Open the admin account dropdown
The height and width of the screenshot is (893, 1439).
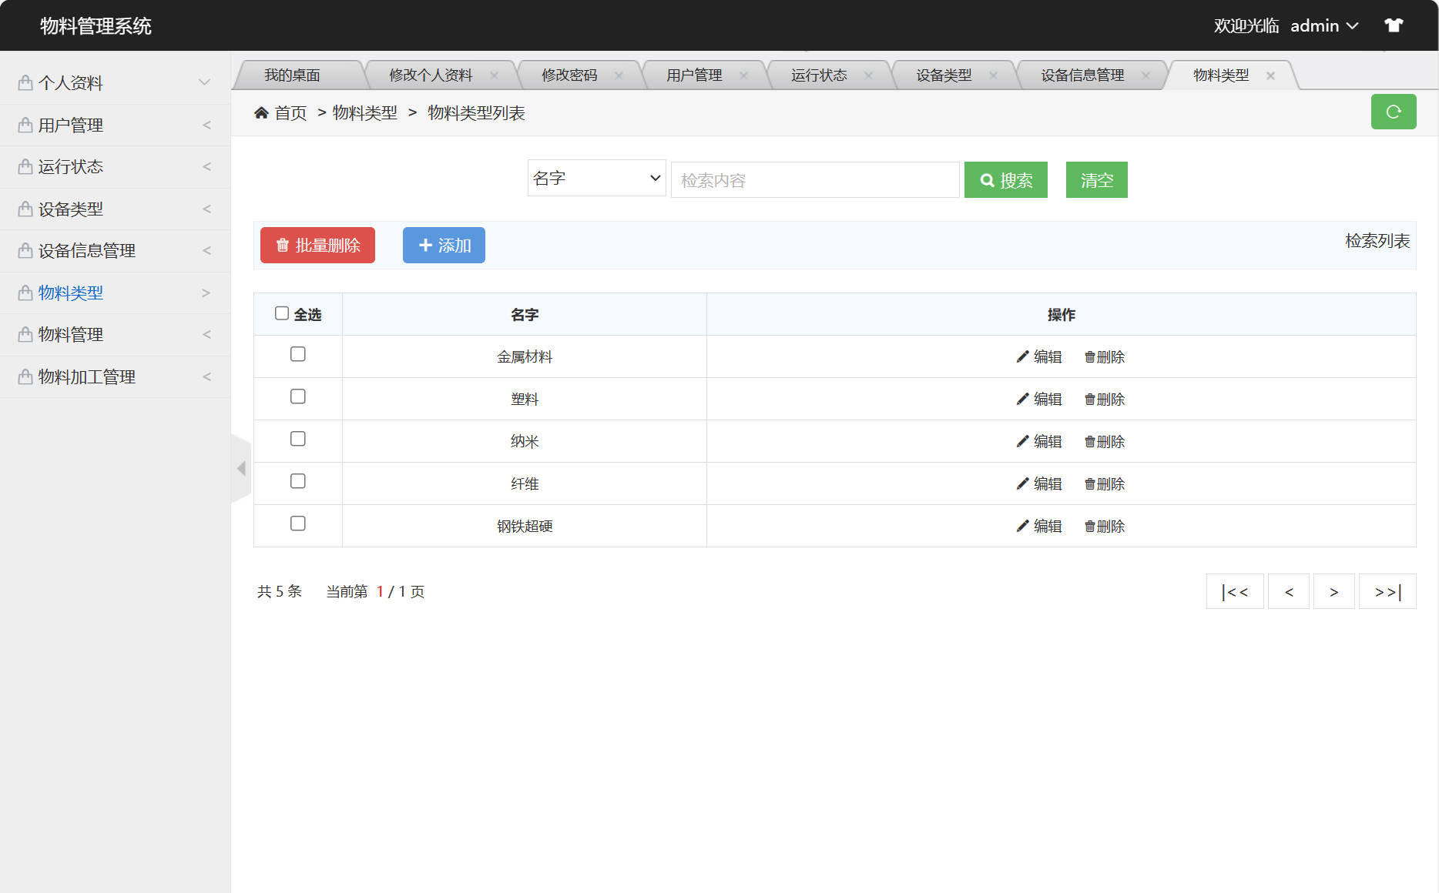pyautogui.click(x=1324, y=25)
